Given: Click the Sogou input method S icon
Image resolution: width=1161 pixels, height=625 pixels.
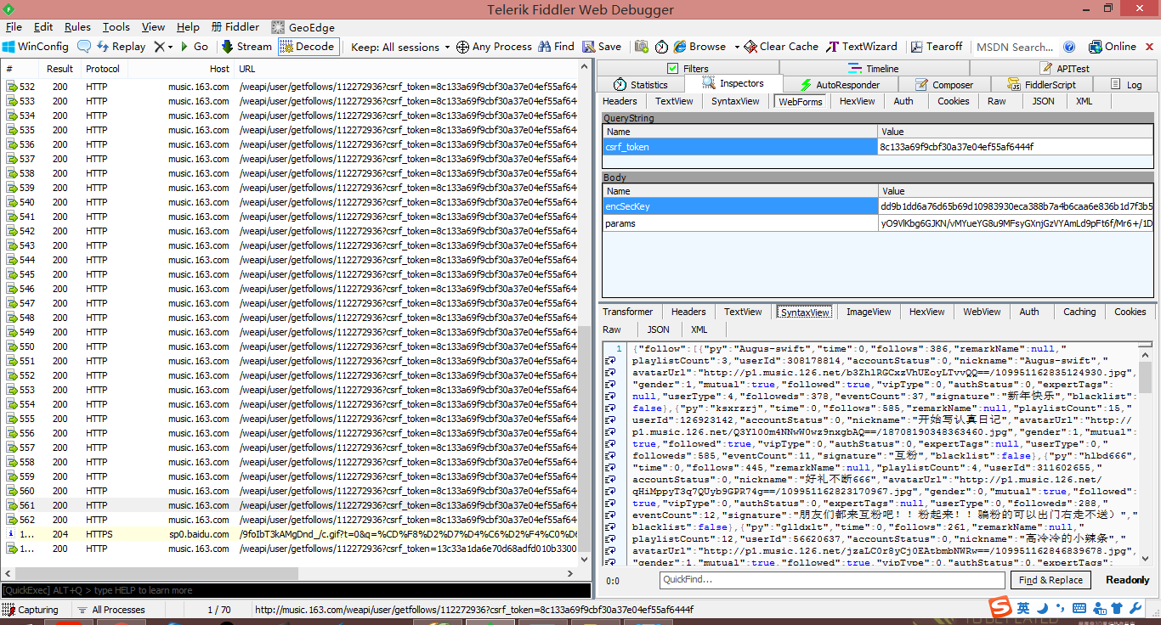Looking at the screenshot, I should (x=1000, y=608).
